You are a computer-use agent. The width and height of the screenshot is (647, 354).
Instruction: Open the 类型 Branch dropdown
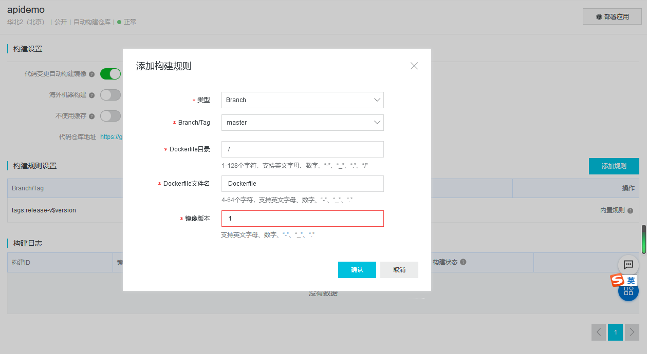tap(302, 100)
